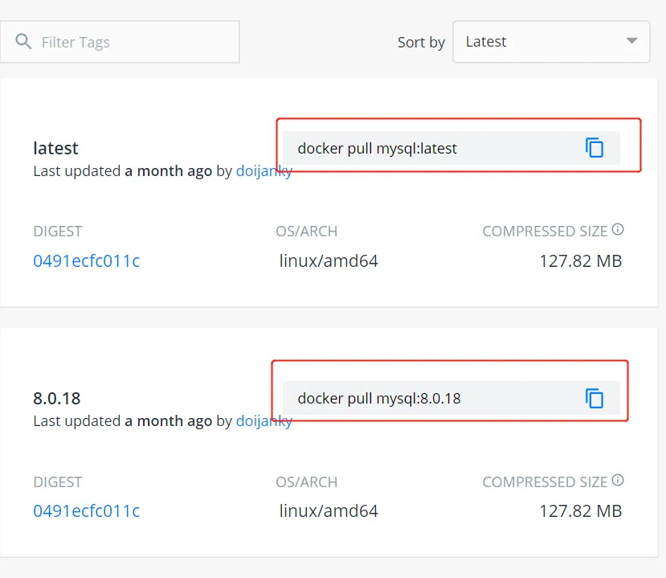Image resolution: width=666 pixels, height=578 pixels.
Task: Open digest 0491ecfc011c of the 8.0.18 tag
Action: pos(87,510)
